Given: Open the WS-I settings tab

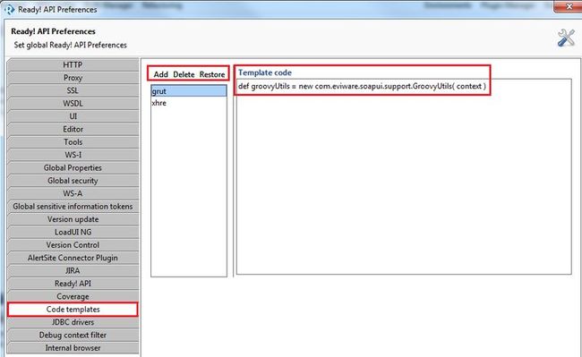Looking at the screenshot, I should coord(73,155).
